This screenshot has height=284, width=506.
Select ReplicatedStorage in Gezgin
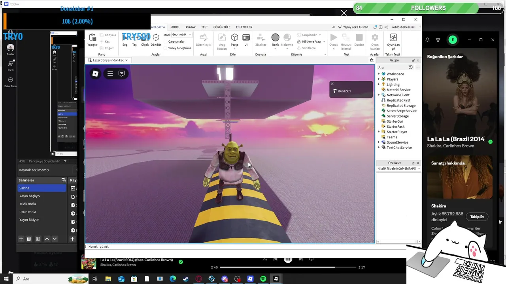(x=401, y=106)
